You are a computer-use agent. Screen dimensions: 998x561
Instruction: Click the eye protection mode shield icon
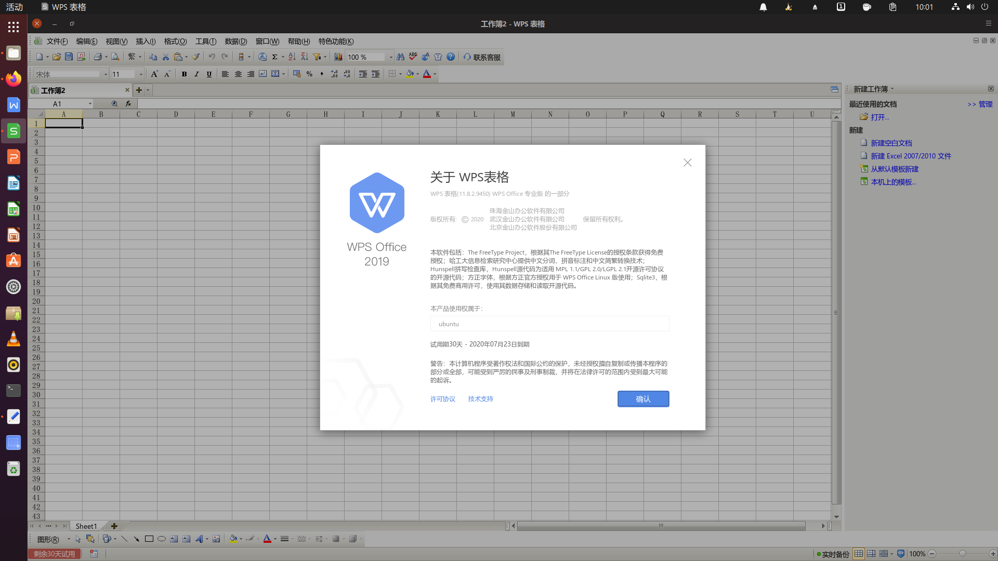coord(901,554)
